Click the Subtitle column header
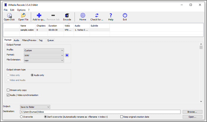This screenshot has height=122, width=207. point(100,26)
